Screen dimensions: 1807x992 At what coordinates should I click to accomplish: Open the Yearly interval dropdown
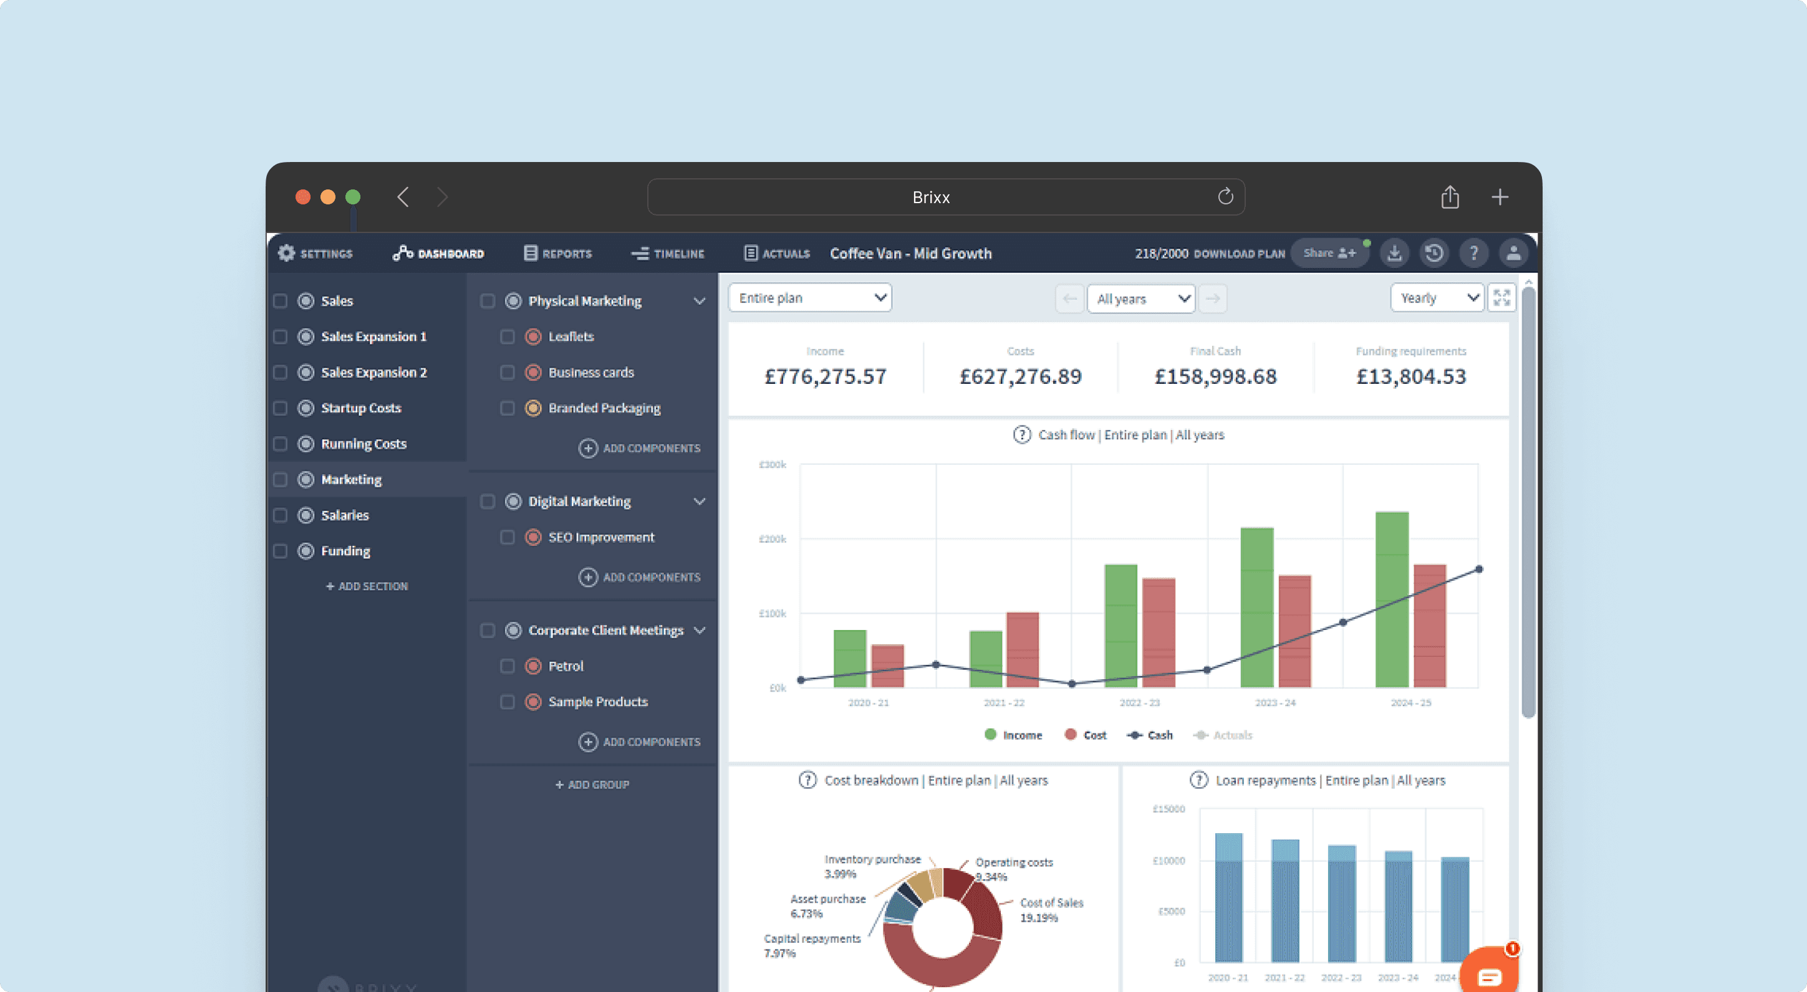(x=1437, y=298)
